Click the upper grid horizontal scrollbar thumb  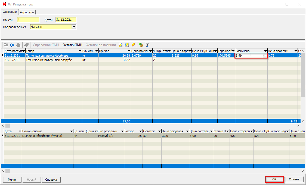(x=8, y=126)
